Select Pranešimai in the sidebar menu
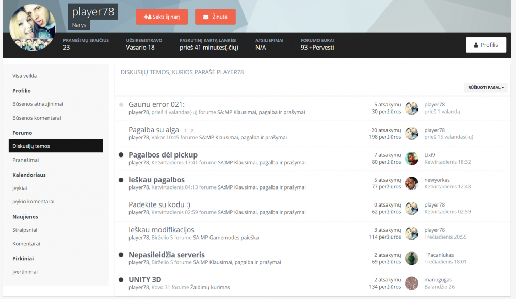The image size is (516, 299). (x=26, y=160)
